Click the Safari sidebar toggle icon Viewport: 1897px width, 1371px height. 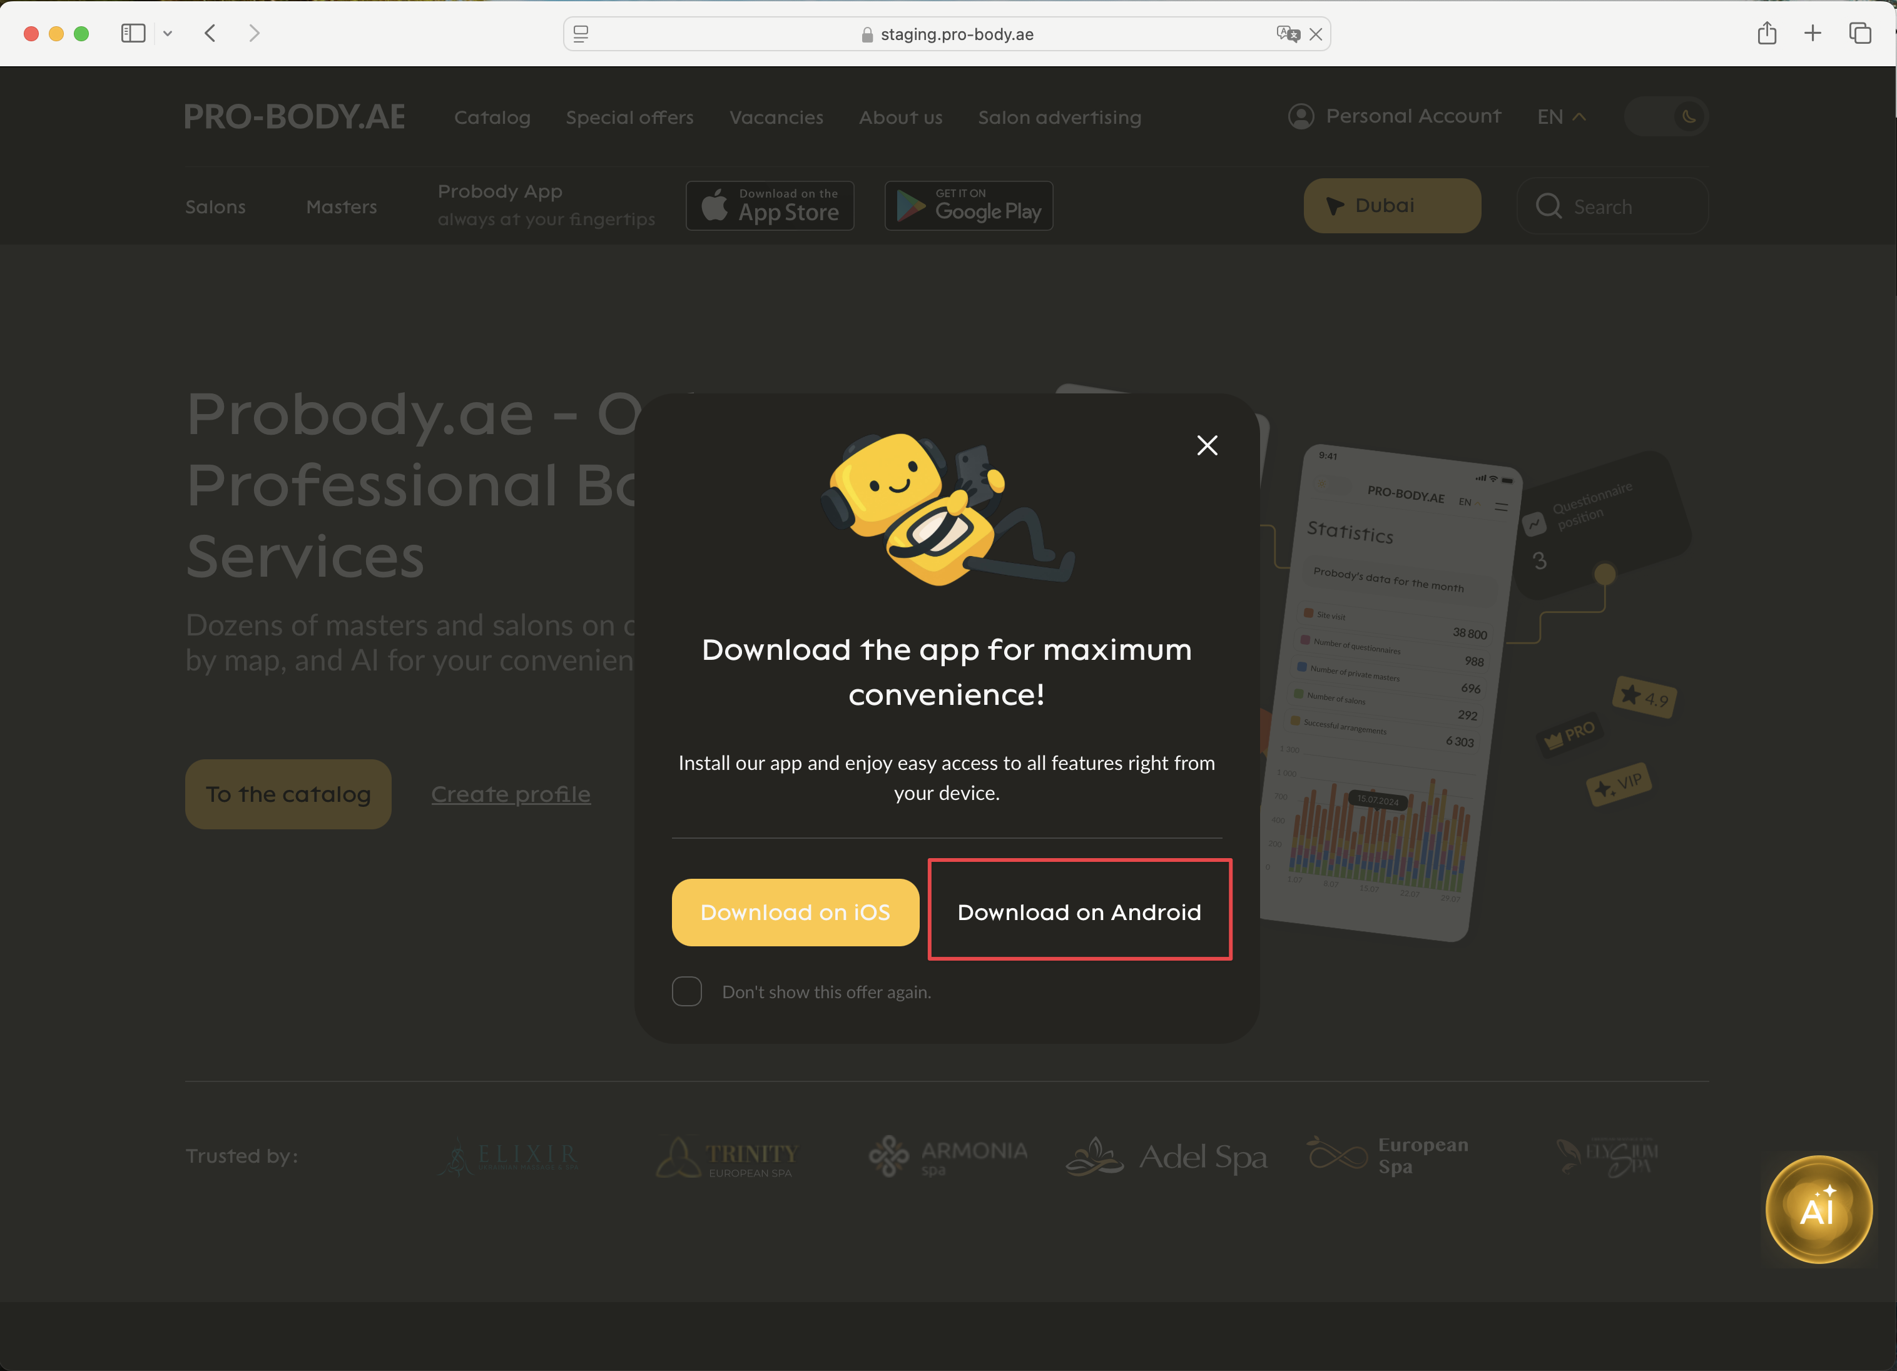point(133,33)
